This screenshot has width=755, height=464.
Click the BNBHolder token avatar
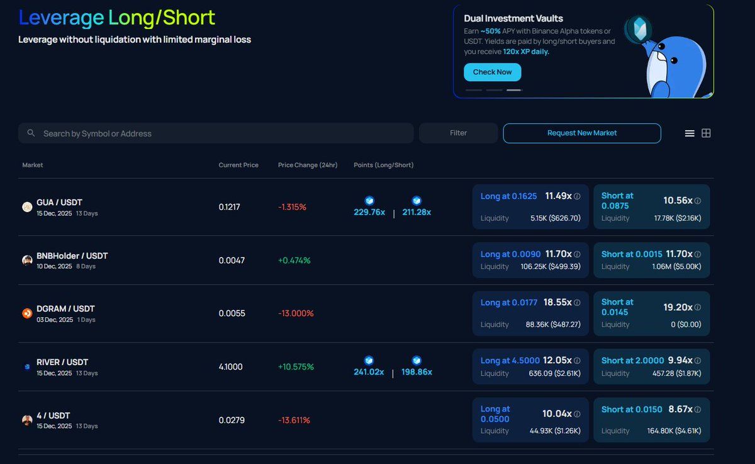click(27, 261)
